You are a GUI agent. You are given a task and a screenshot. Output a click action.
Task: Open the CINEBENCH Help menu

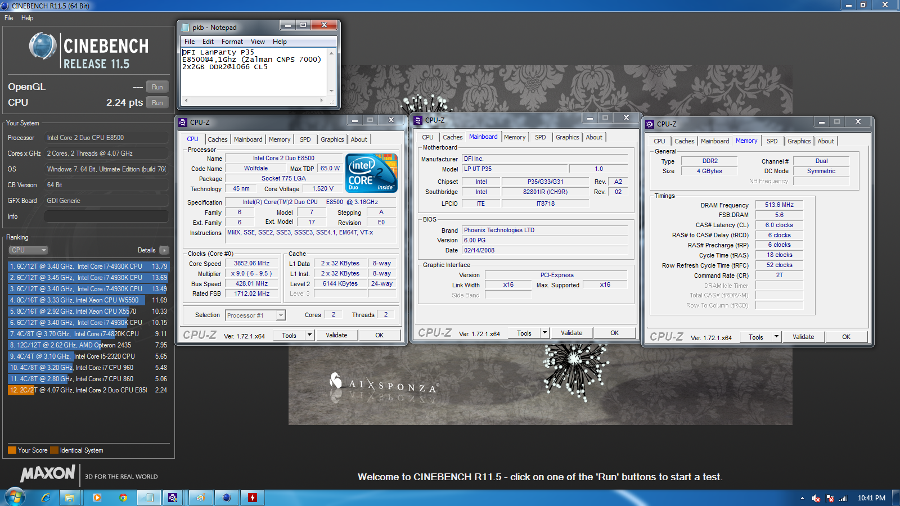pos(27,18)
